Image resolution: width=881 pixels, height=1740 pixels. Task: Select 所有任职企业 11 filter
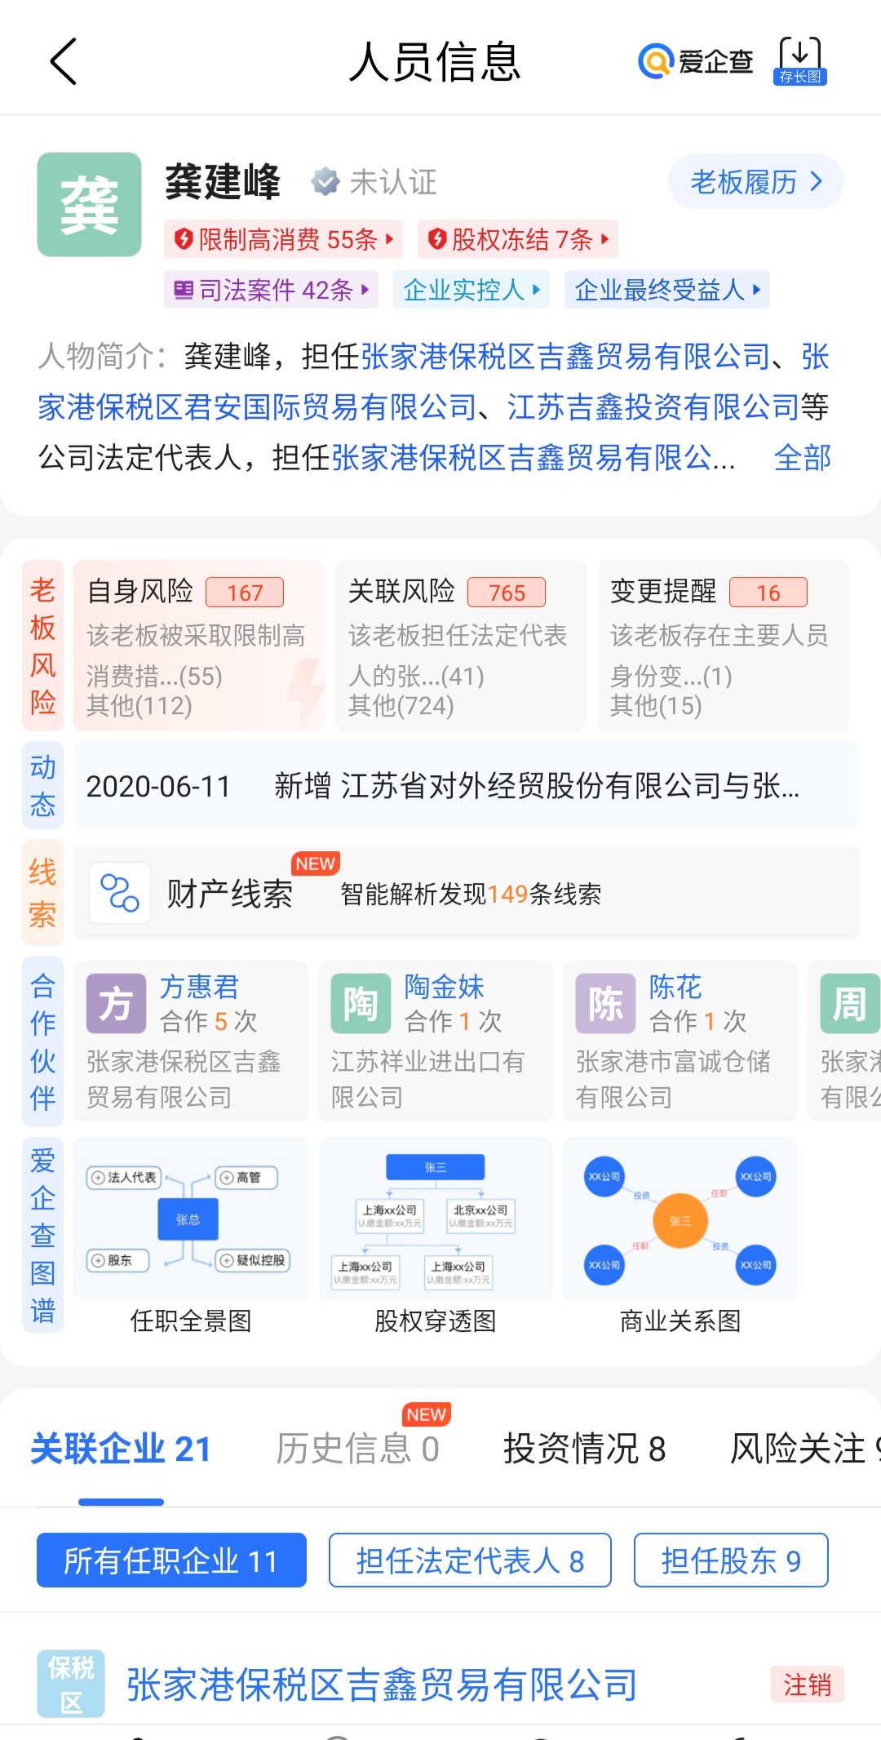pos(171,1560)
